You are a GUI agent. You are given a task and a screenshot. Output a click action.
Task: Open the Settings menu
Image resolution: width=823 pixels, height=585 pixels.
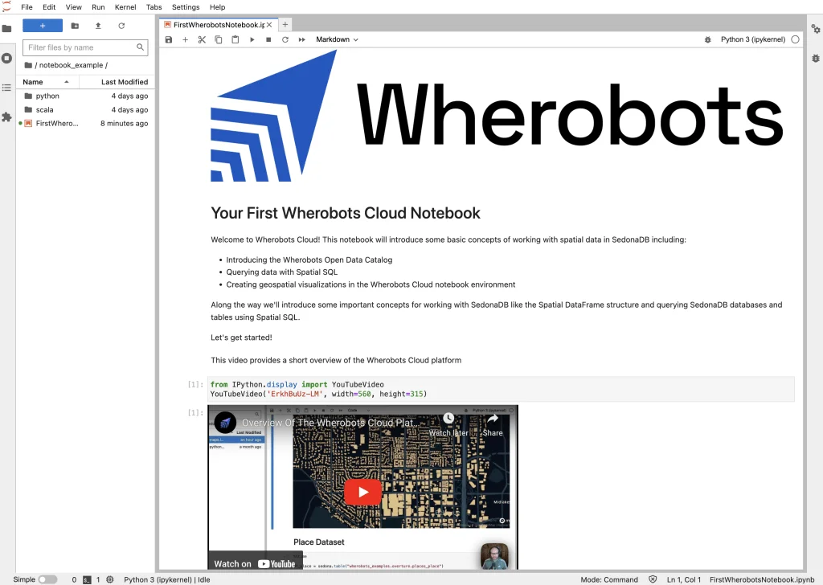(x=186, y=7)
